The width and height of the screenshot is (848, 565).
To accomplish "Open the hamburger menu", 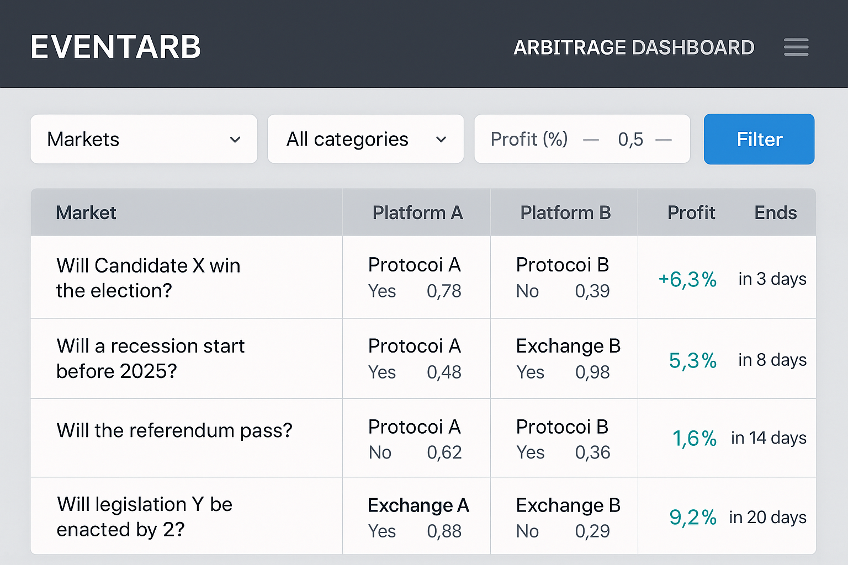I will (796, 47).
